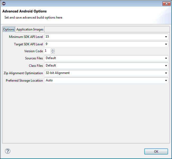Switch to the Options tab
Image resolution: width=172 pixels, height=159 pixels.
tap(9, 29)
